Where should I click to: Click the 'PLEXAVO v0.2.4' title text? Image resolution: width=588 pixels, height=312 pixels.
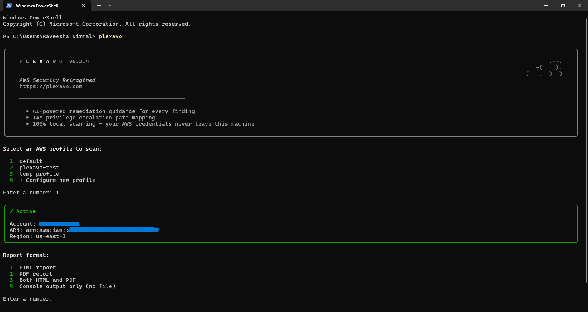tap(54, 61)
